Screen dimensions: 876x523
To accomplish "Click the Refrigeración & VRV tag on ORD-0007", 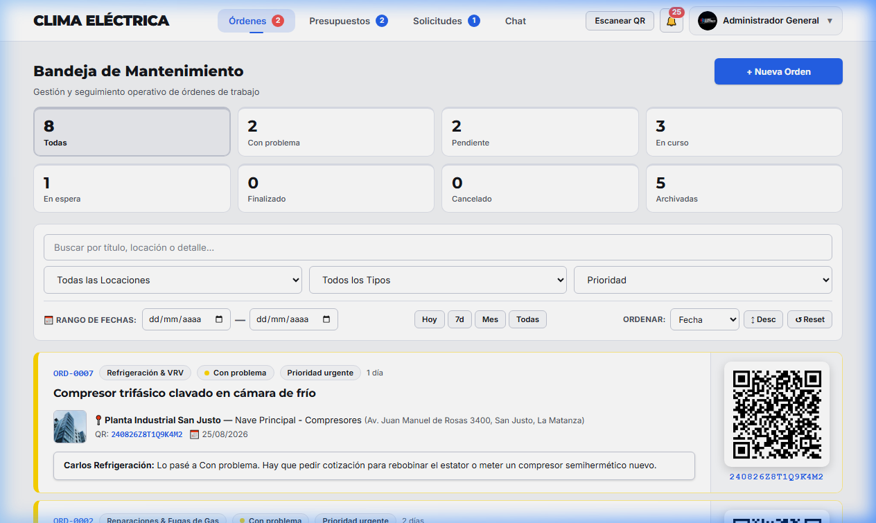I will click(146, 373).
